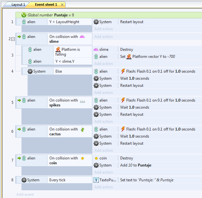Click the coin icon in the coin Destroy action
The width and height of the screenshot is (202, 198).
[x=96, y=158]
